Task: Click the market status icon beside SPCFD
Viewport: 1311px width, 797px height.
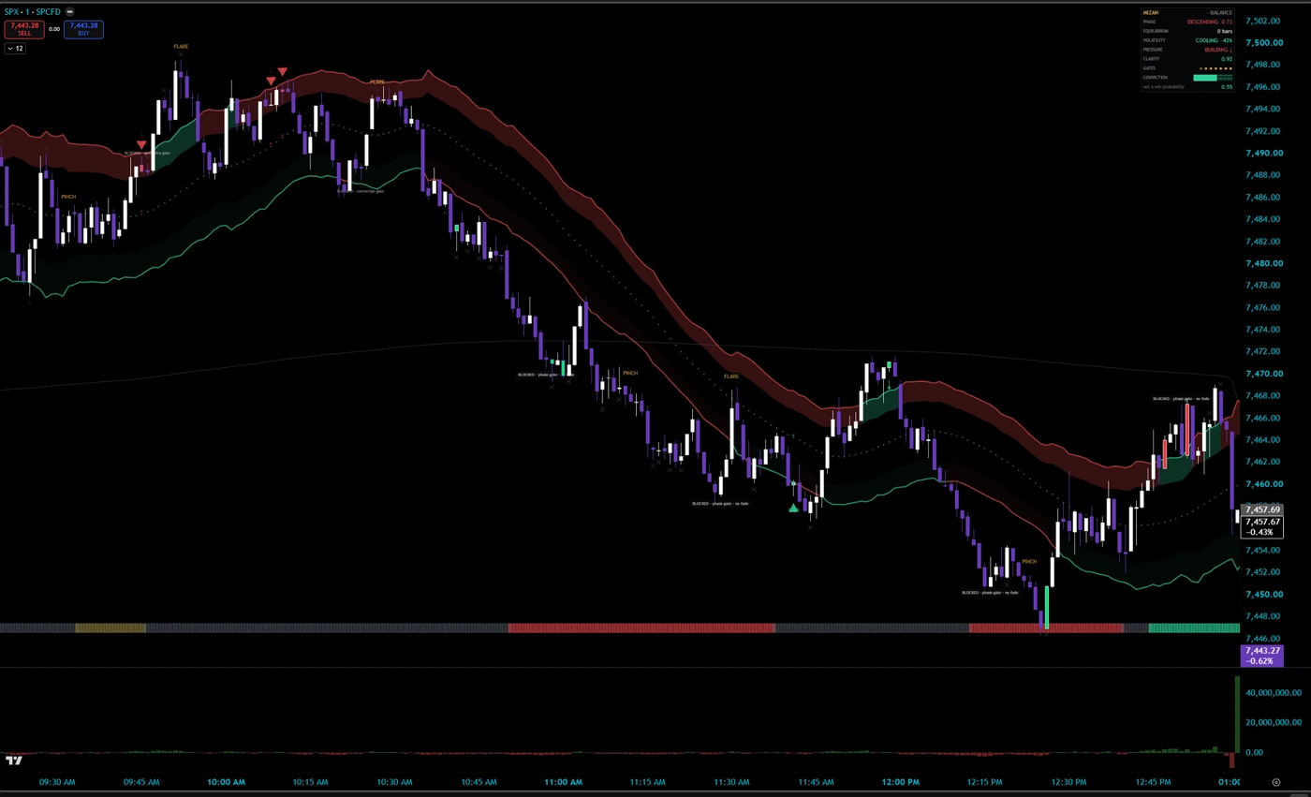Action: [70, 11]
